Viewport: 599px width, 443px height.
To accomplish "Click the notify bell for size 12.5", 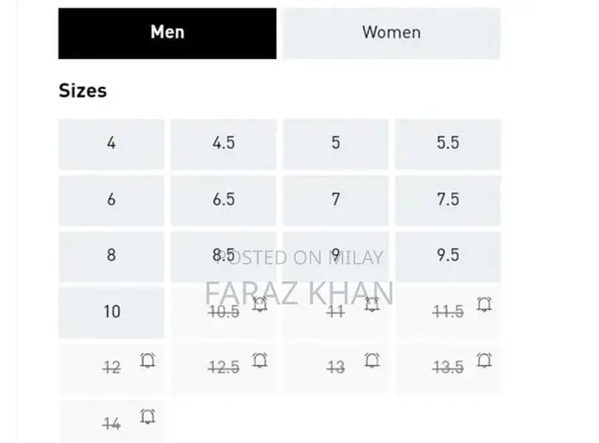I will coord(260,360).
